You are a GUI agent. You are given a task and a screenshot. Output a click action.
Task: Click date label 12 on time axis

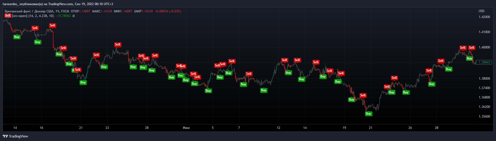(x=278, y=128)
